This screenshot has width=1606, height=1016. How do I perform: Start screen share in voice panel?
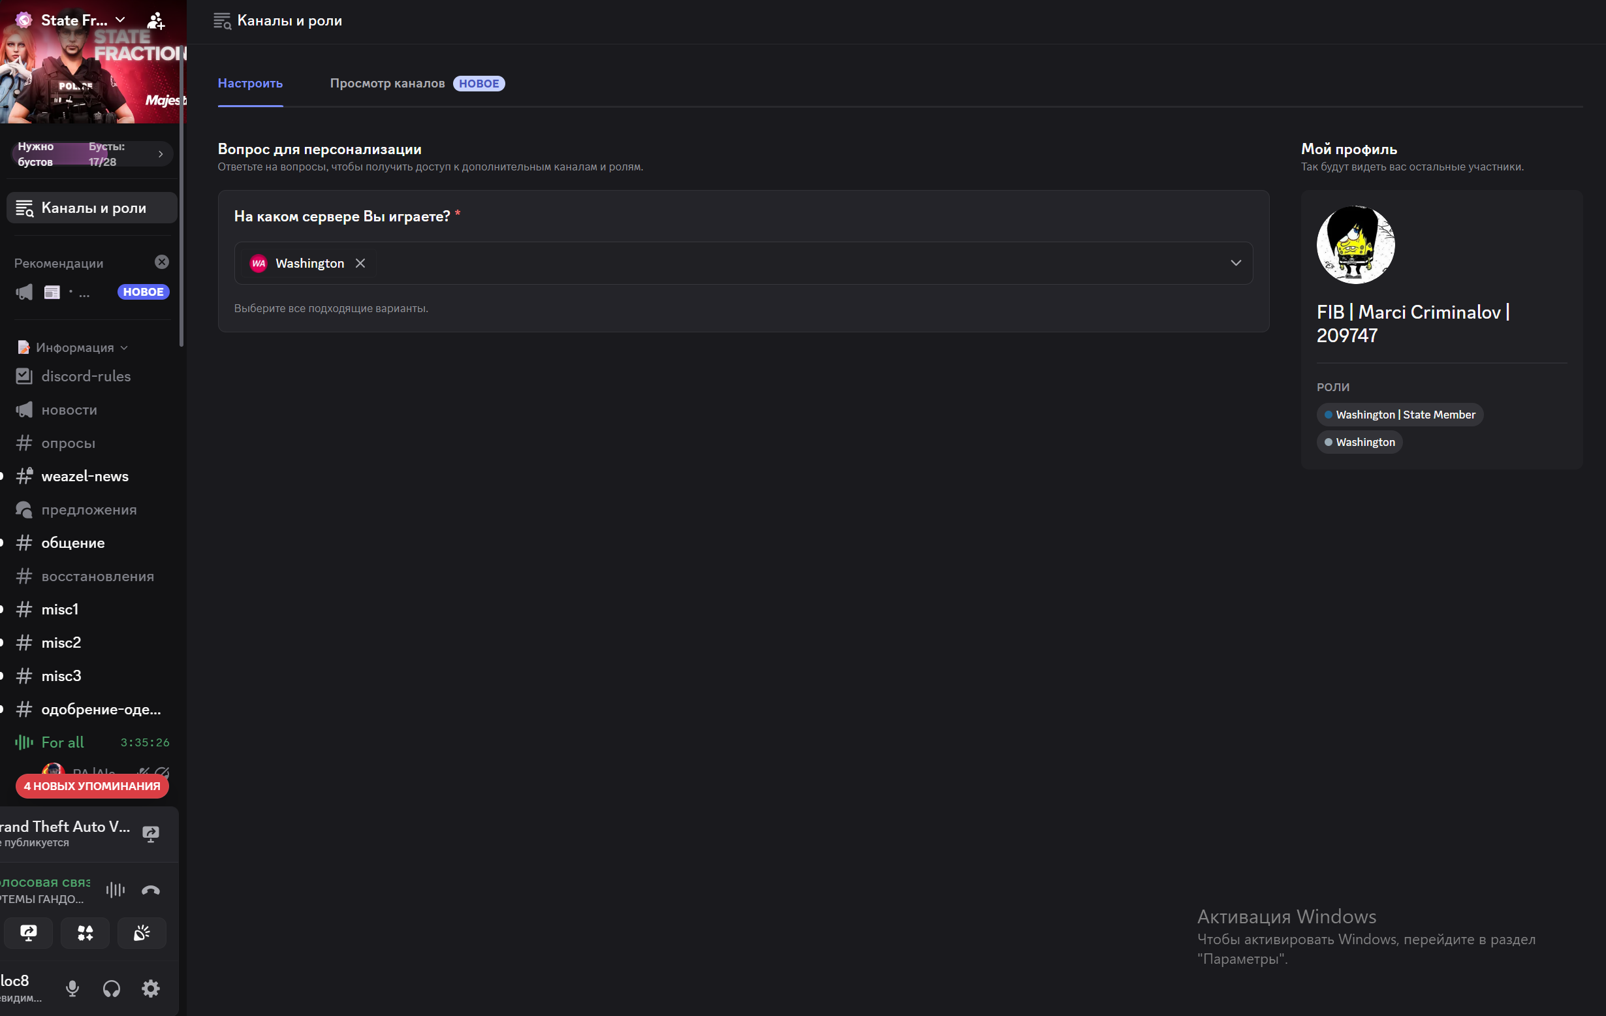pos(29,932)
